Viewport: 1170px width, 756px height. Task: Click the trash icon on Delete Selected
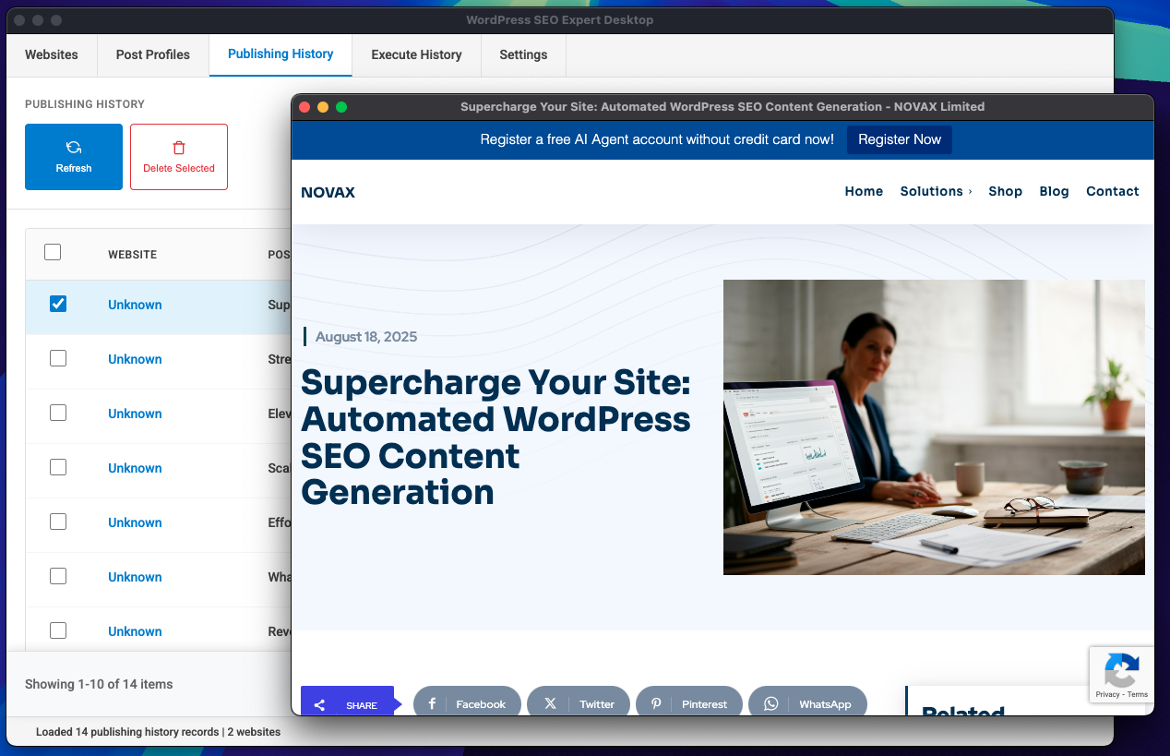pos(179,148)
